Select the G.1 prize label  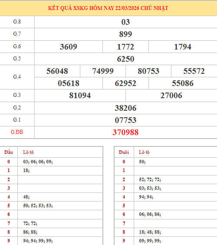click(17, 120)
